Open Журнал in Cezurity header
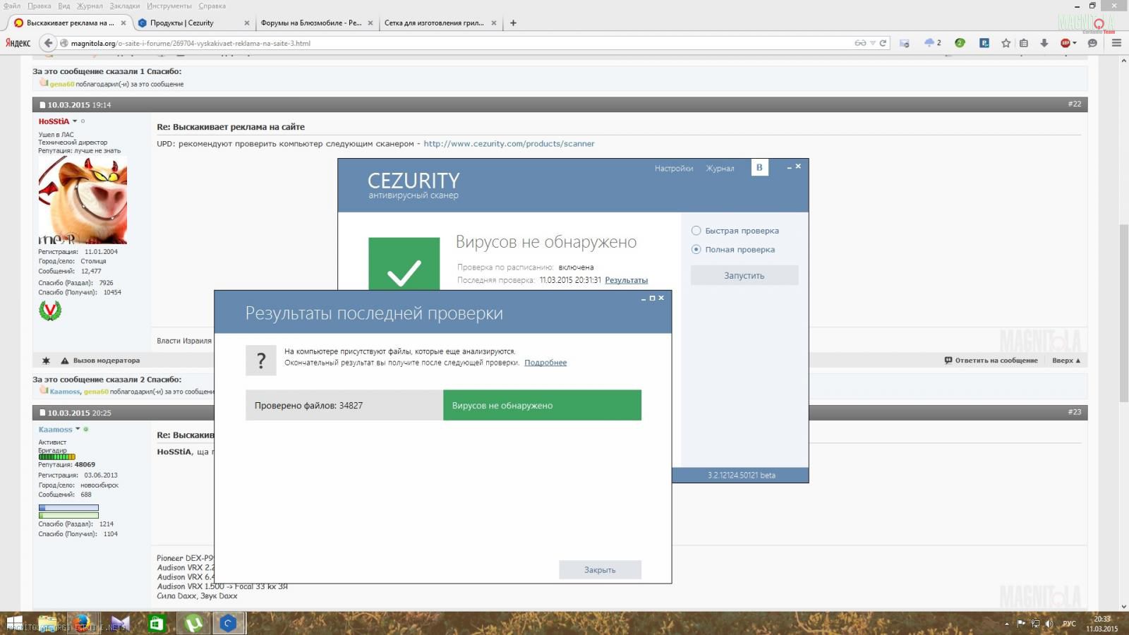The image size is (1129, 635). click(x=720, y=168)
